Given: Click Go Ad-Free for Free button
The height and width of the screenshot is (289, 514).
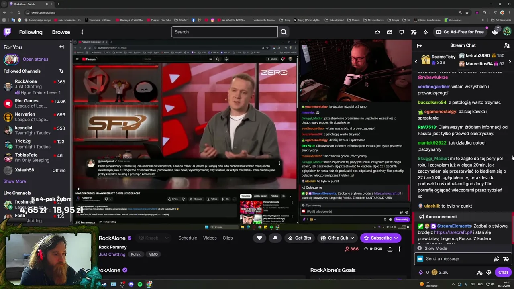Looking at the screenshot, I should click(460, 32).
